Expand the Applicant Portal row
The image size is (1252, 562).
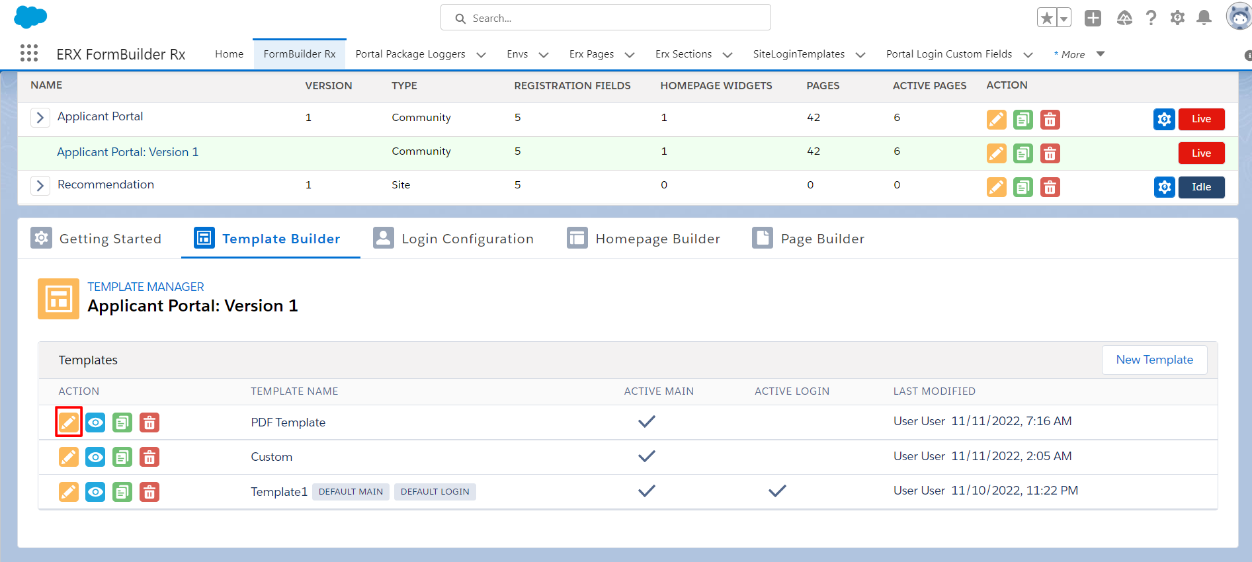pyautogui.click(x=40, y=118)
